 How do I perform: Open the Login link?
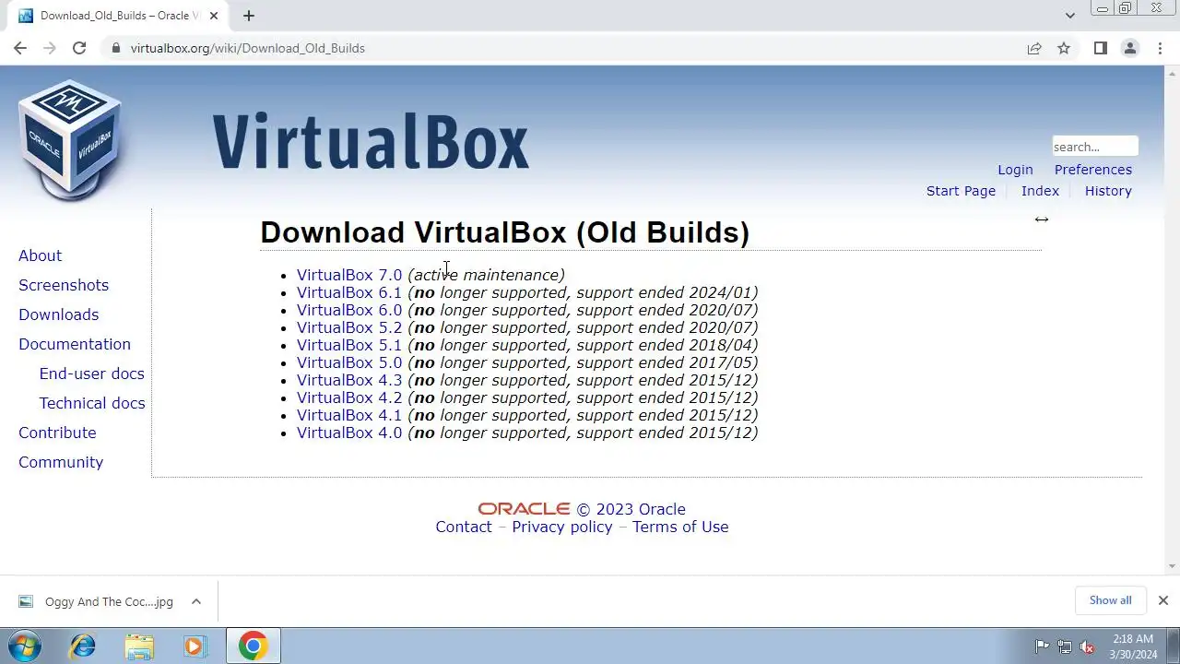1015,170
